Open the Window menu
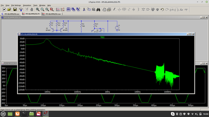This screenshot has height=117, width=209. tap(42, 5)
